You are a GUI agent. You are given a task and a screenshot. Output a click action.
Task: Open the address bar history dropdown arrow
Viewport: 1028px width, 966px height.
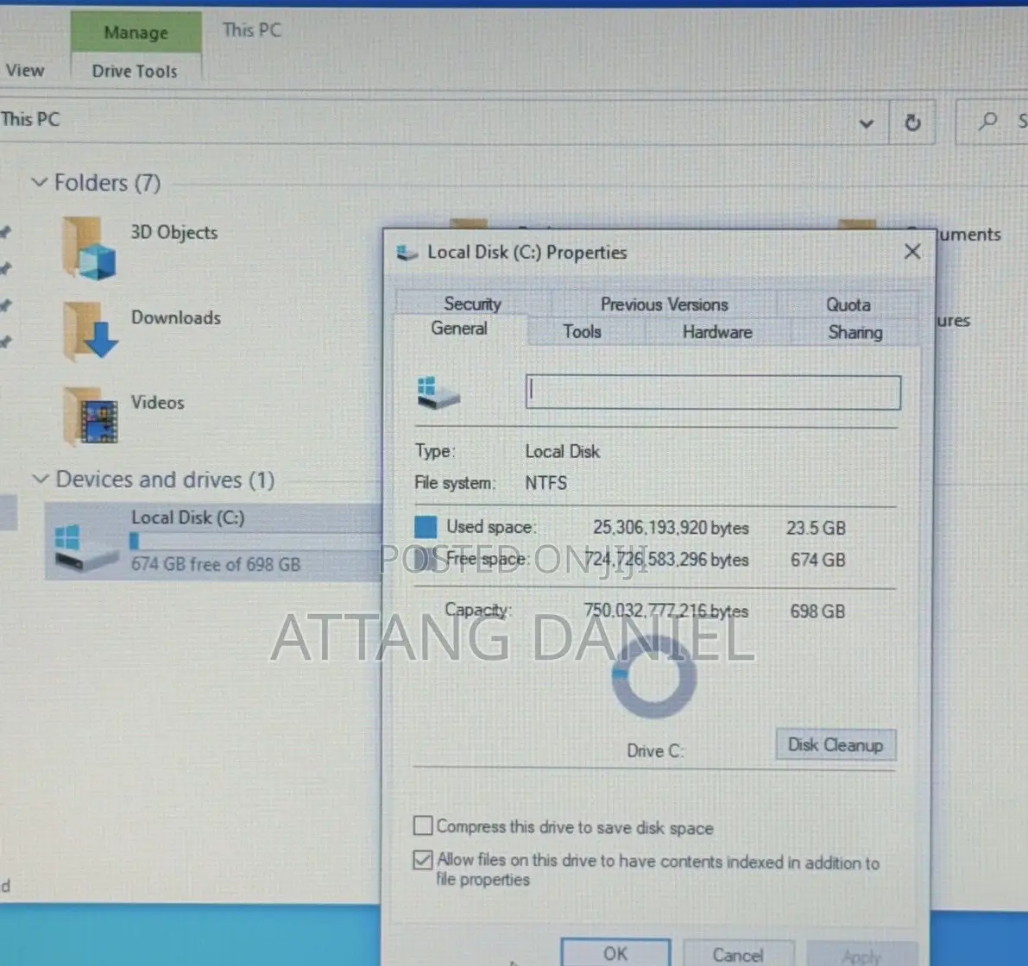click(x=866, y=123)
